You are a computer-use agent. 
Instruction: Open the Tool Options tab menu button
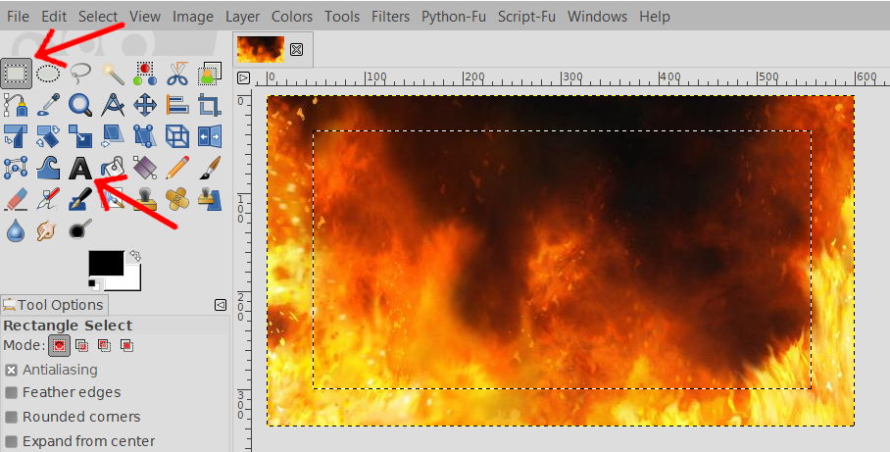coord(221,306)
